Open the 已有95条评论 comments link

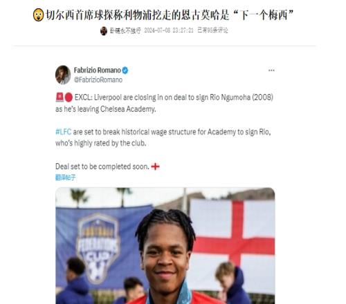tap(212, 30)
